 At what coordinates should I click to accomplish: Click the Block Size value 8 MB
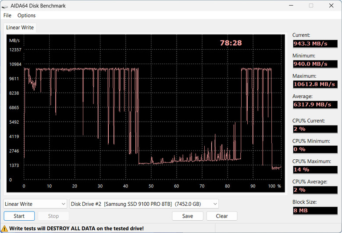315,211
